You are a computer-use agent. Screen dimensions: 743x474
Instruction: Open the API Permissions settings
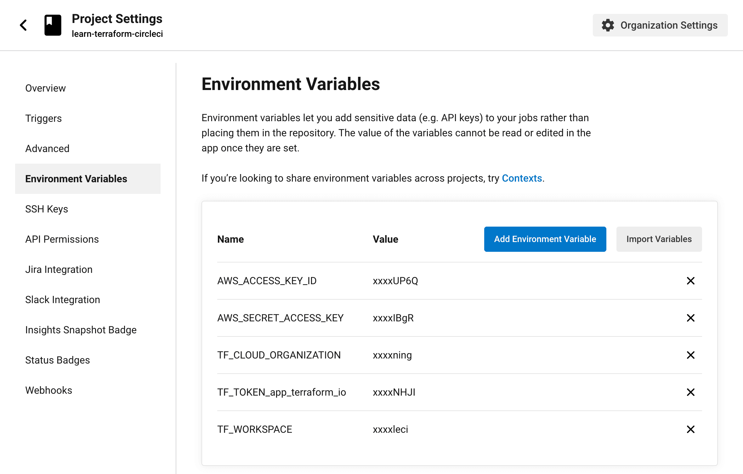[x=62, y=239]
